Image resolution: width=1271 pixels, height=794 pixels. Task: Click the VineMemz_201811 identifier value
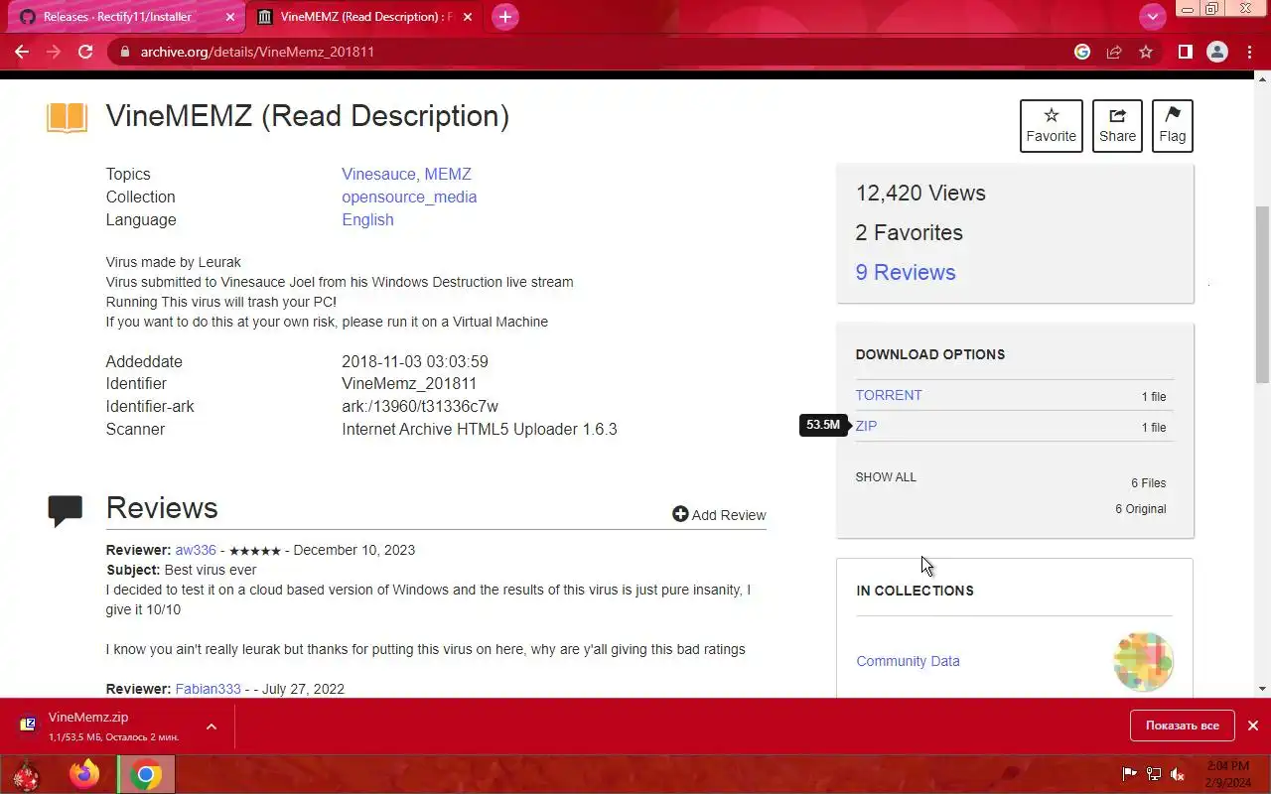pyautogui.click(x=409, y=383)
